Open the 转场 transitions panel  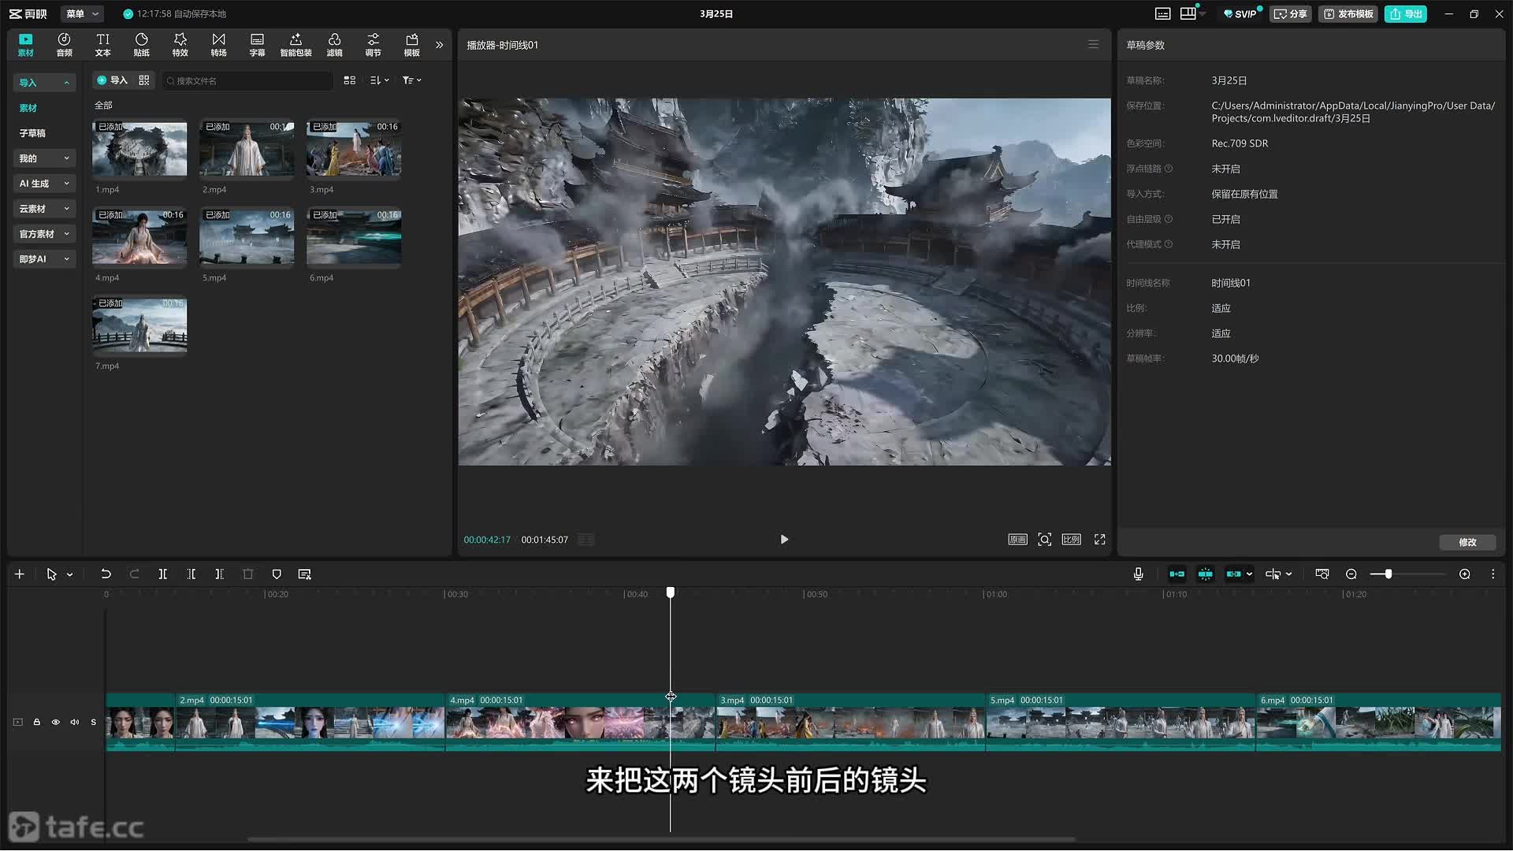218,44
